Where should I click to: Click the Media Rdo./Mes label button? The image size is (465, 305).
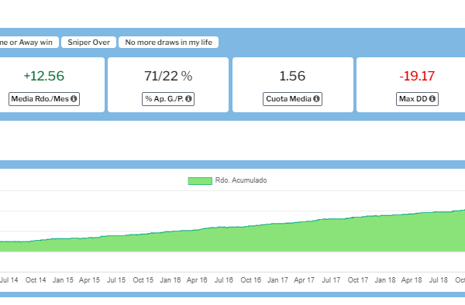click(44, 99)
